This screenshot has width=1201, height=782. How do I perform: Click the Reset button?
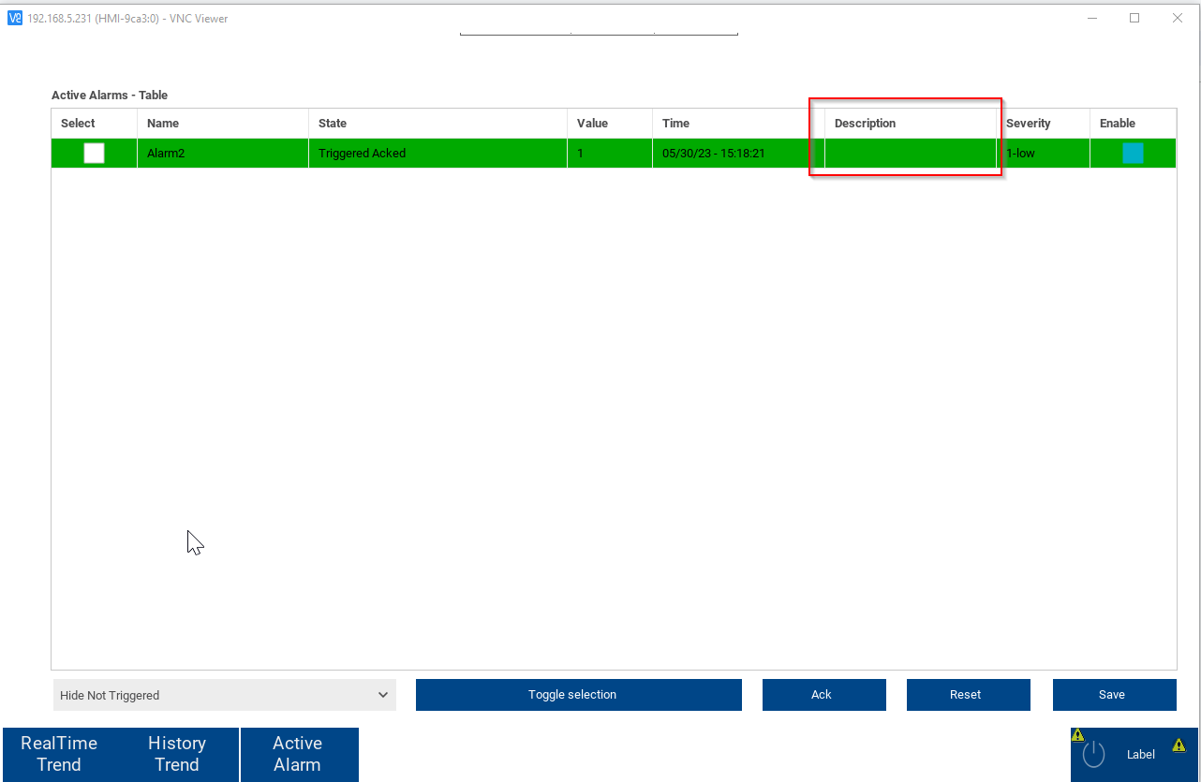[968, 695]
